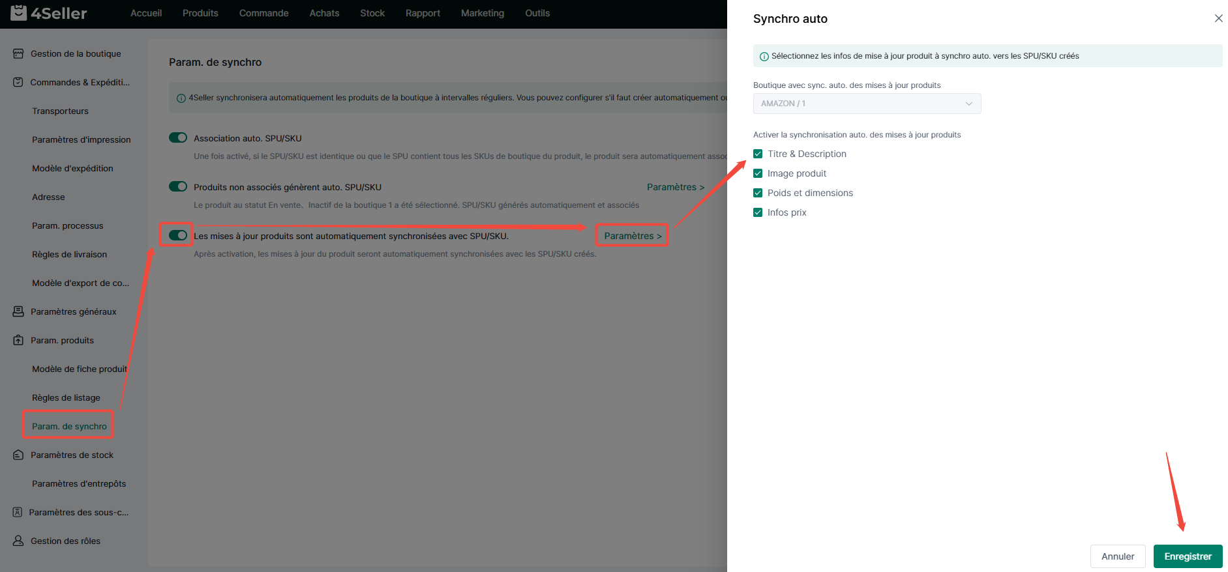Click the Param. produits bag icon
The image size is (1228, 572).
click(18, 340)
